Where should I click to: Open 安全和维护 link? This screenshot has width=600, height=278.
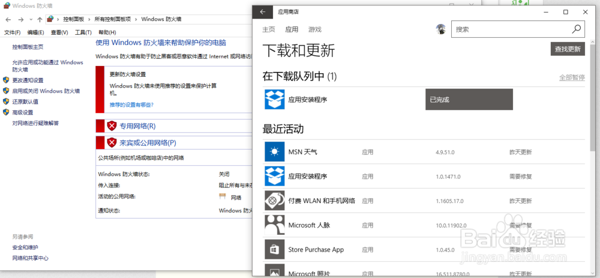point(25,247)
